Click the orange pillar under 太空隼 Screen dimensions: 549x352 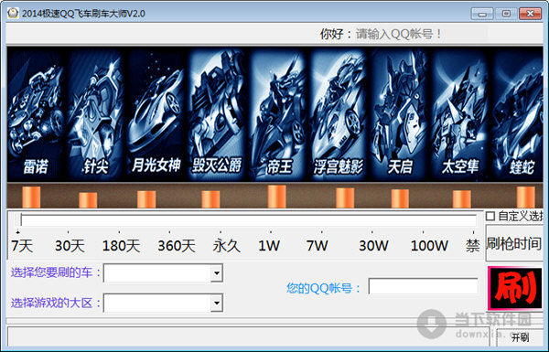461,198
